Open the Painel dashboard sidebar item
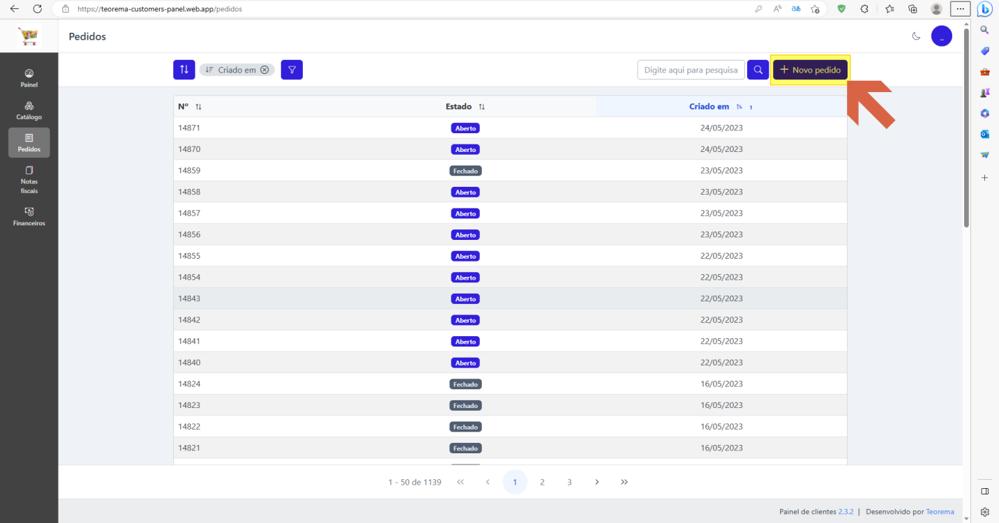 29,79
